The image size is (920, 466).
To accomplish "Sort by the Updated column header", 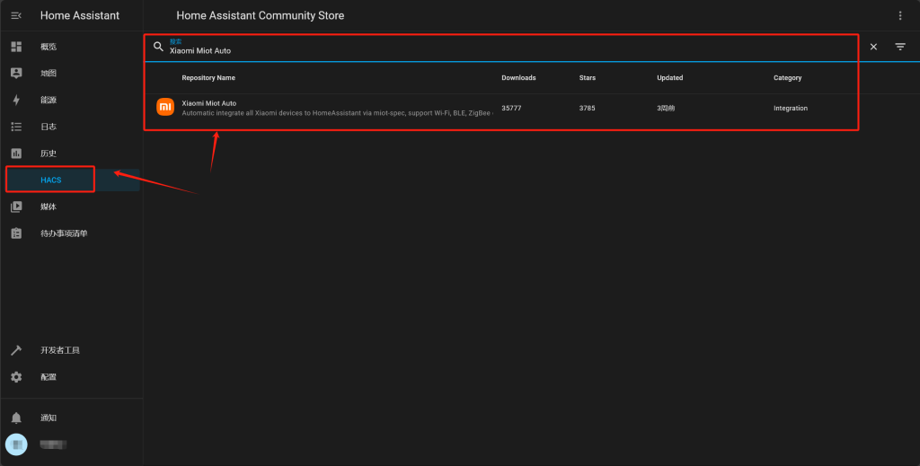I will [x=670, y=78].
